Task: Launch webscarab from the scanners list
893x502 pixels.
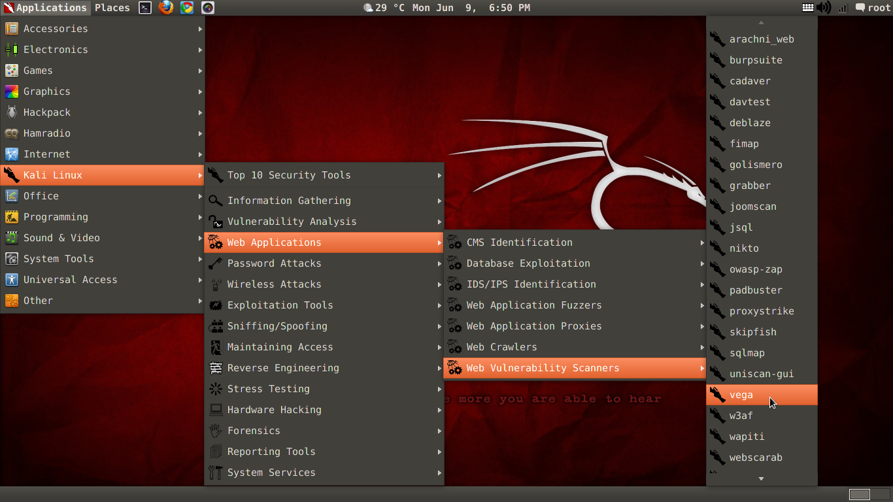Action: (762, 458)
